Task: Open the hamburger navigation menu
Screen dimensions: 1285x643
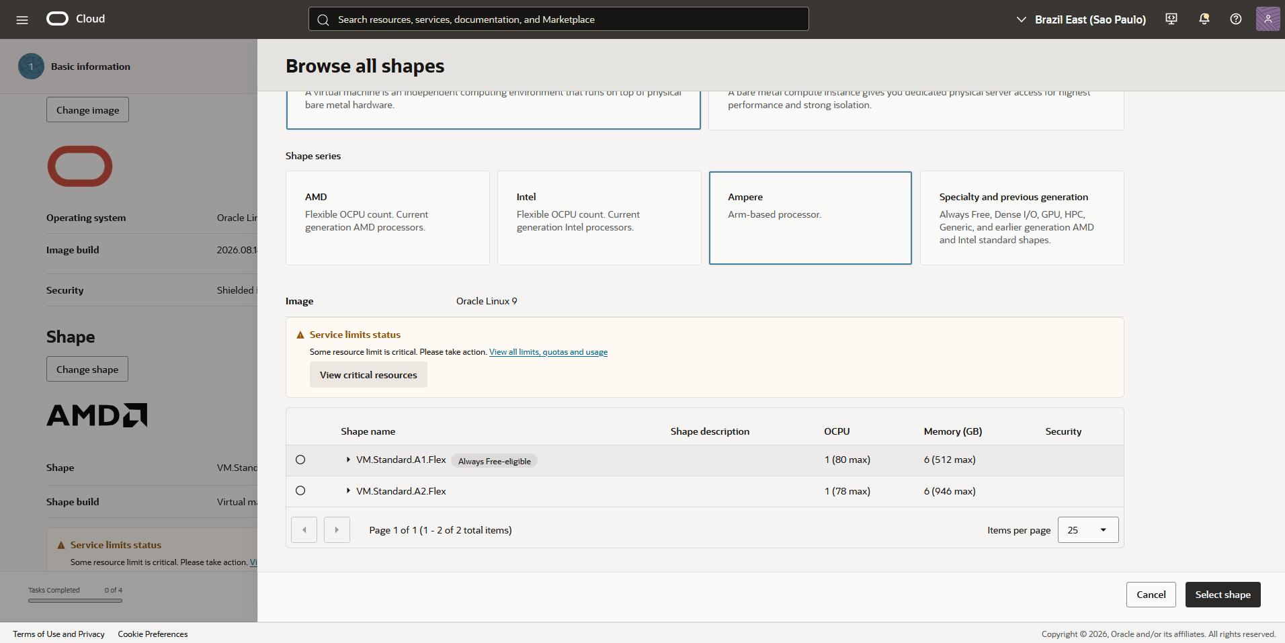Action: (x=22, y=19)
